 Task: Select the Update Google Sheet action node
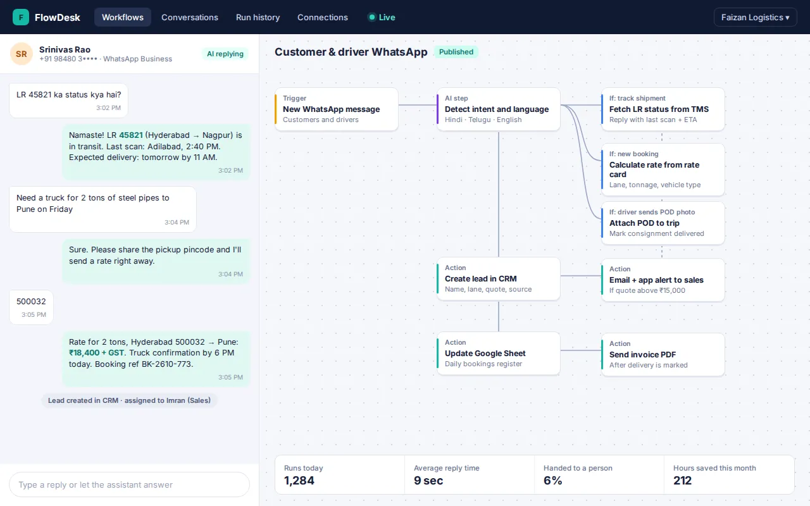pos(499,353)
